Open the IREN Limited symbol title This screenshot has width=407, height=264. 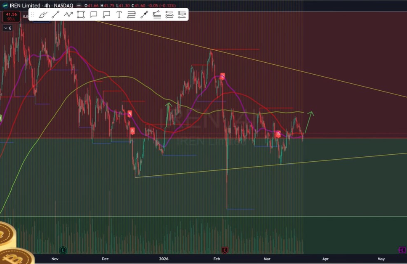coord(25,5)
